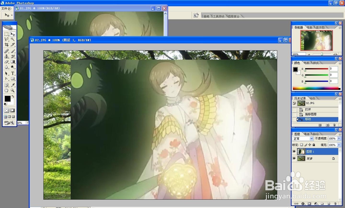This screenshot has width=345, height=208.
Task: Switch to 样式 styles tab
Action: click(x=316, y=63)
